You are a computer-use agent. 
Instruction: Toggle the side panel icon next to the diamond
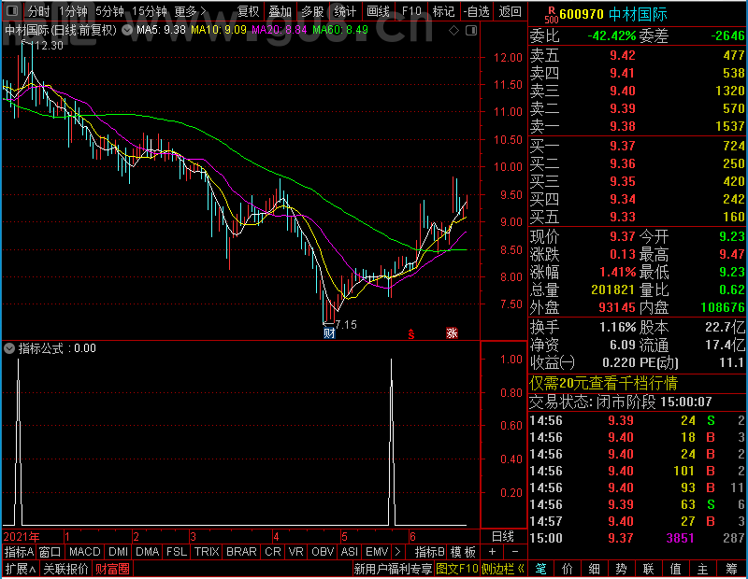click(471, 31)
